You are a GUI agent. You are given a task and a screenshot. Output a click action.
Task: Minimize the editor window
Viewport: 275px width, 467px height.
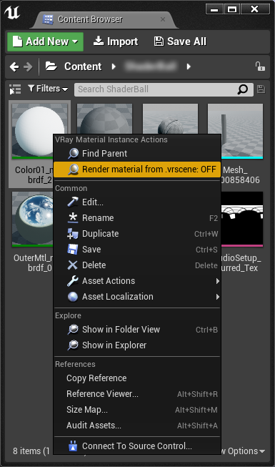click(x=214, y=9)
